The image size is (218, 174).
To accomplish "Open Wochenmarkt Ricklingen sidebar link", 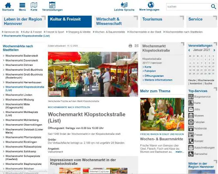I will point(21,142).
